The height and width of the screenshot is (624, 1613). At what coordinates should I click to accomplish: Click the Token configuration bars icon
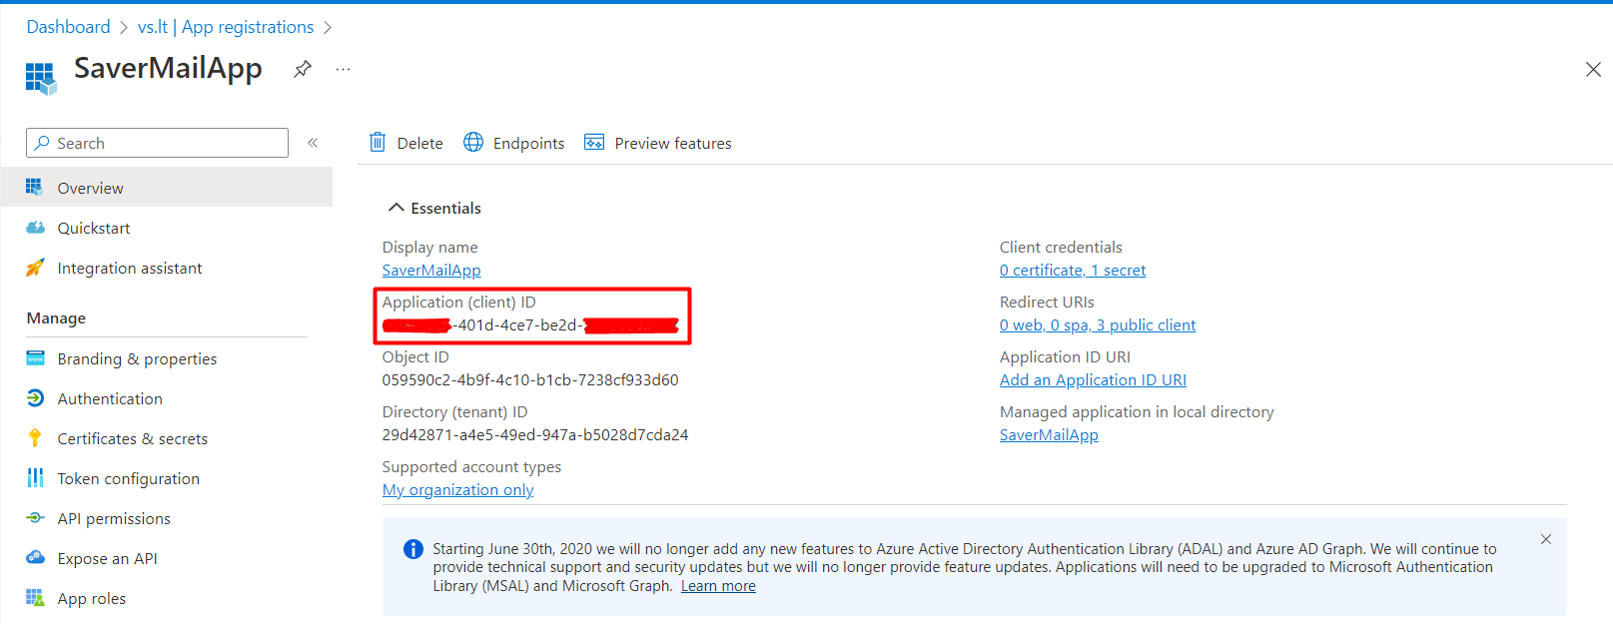pyautogui.click(x=35, y=478)
